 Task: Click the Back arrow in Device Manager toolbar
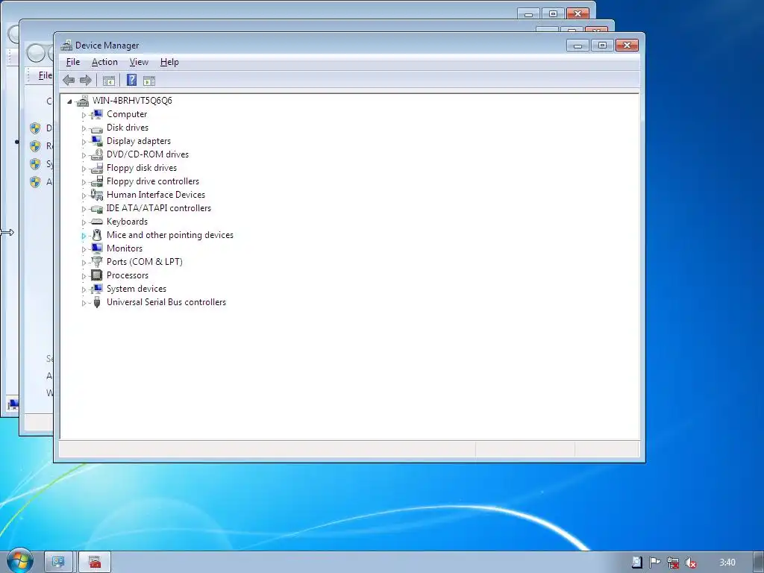(69, 81)
